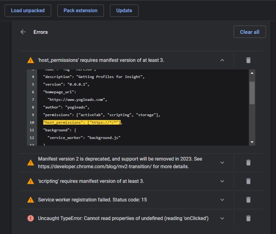
Task: Expand the Service worker failure details
Action: pos(222,200)
